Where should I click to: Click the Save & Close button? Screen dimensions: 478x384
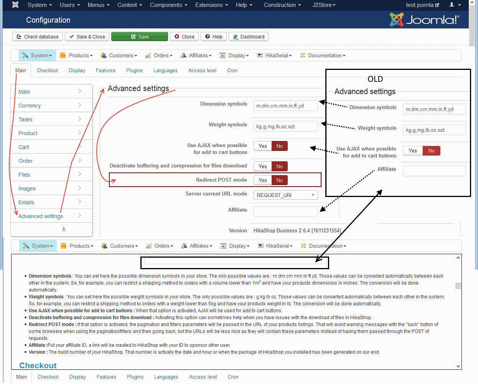87,36
